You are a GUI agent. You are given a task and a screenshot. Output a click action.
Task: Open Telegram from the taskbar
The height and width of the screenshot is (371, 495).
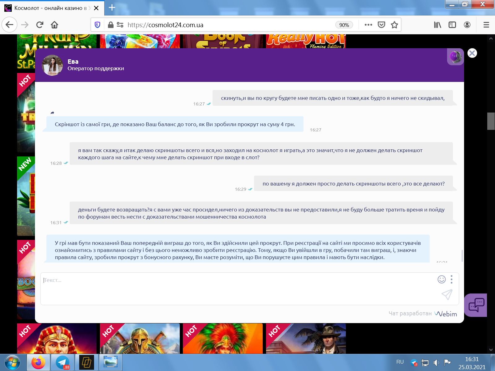tap(62, 362)
